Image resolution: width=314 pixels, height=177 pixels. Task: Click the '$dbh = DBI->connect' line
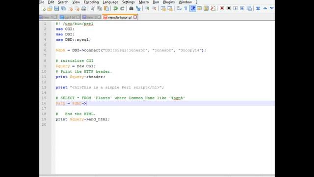[131, 50]
